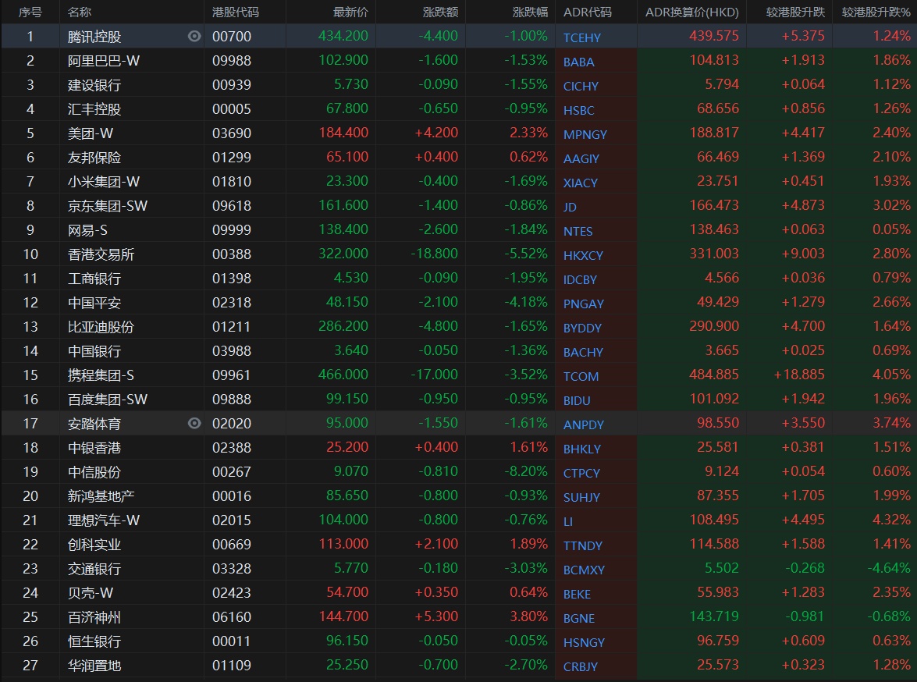Select the 美团-W stock row name
917x682 pixels.
pyautogui.click(x=91, y=133)
